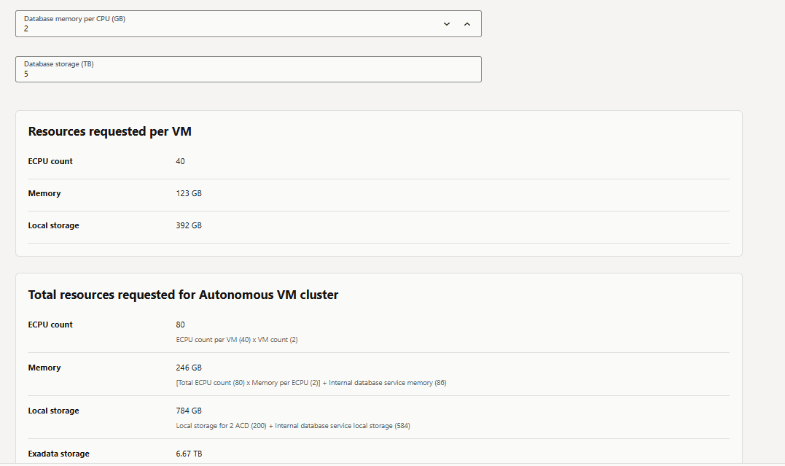Click the Local storage value 392 GB
Screen dimensions: 785x466
[189, 225]
